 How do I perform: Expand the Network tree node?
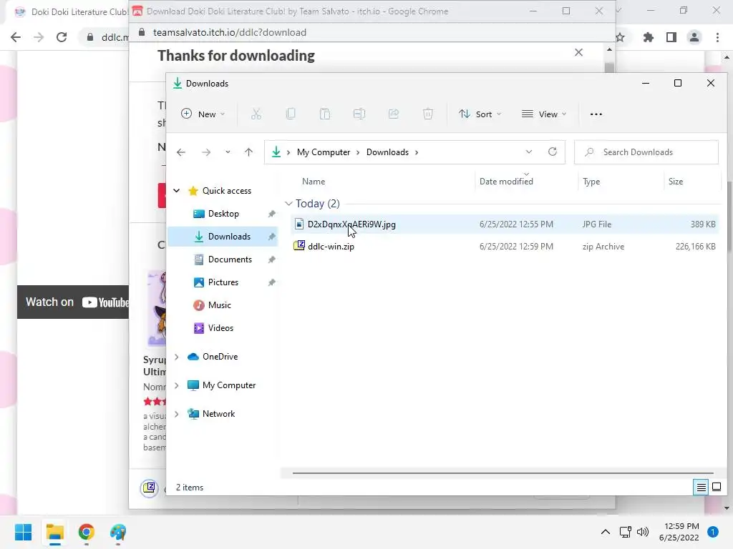pos(177,414)
